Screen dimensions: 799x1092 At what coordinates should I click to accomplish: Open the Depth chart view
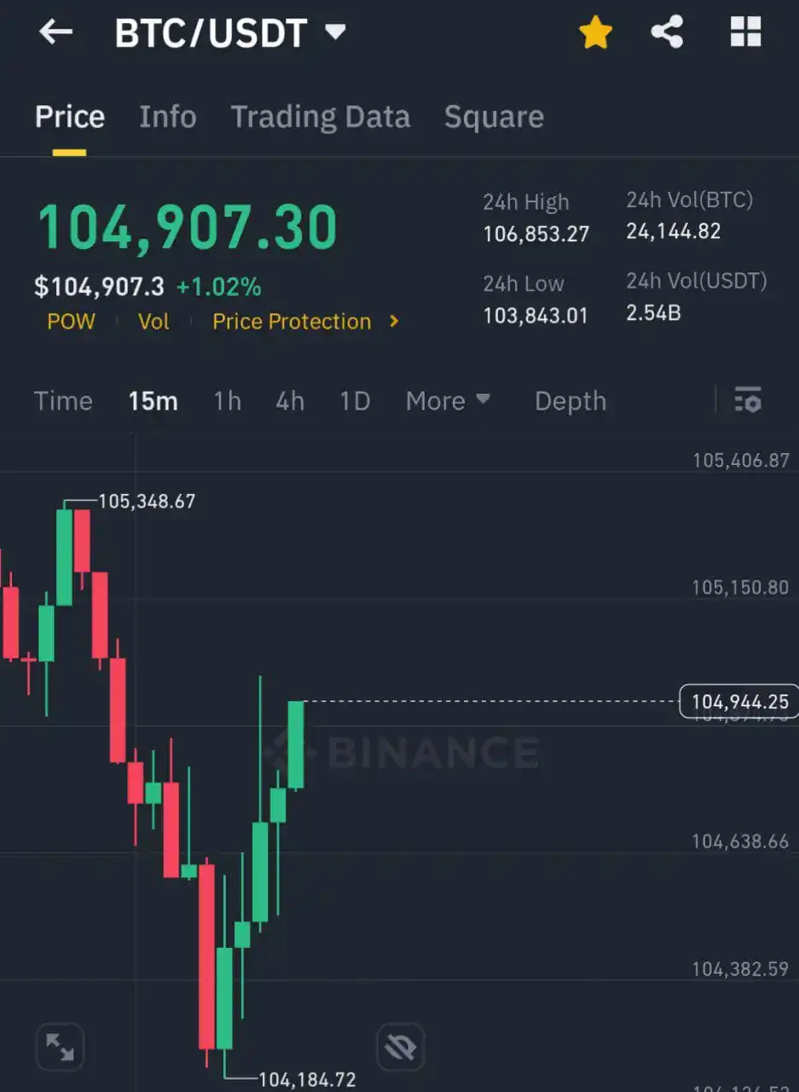(570, 400)
